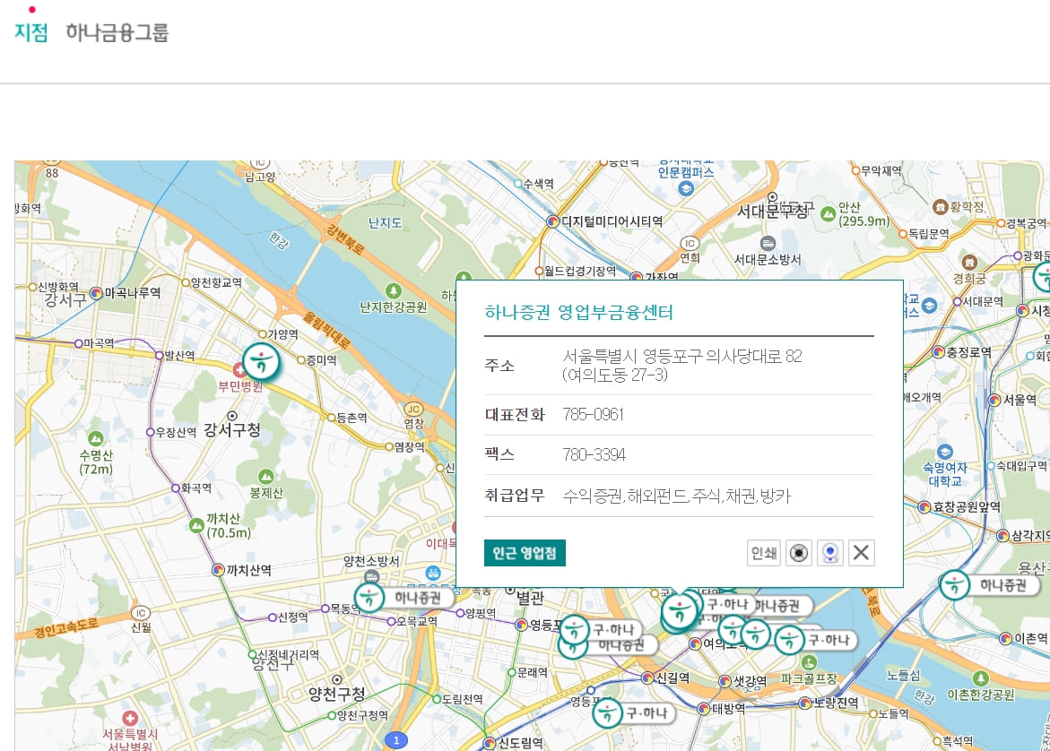Click the 경희궁 palace icon

[x=969, y=262]
